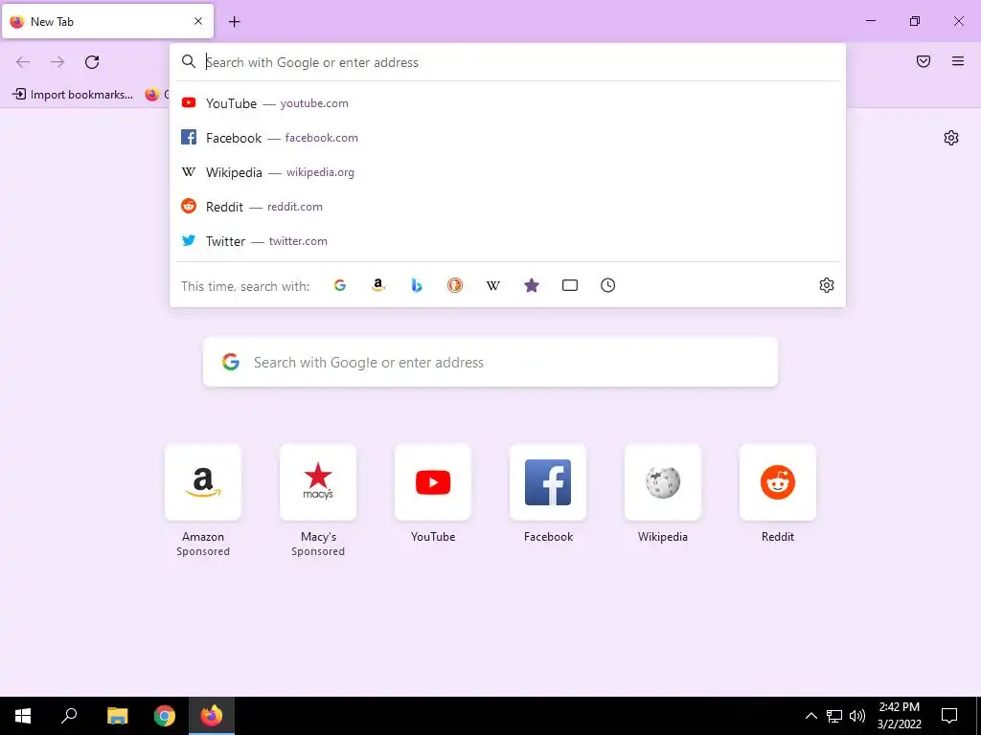
Task: Click the Firefox taskbar icon
Action: 212,716
